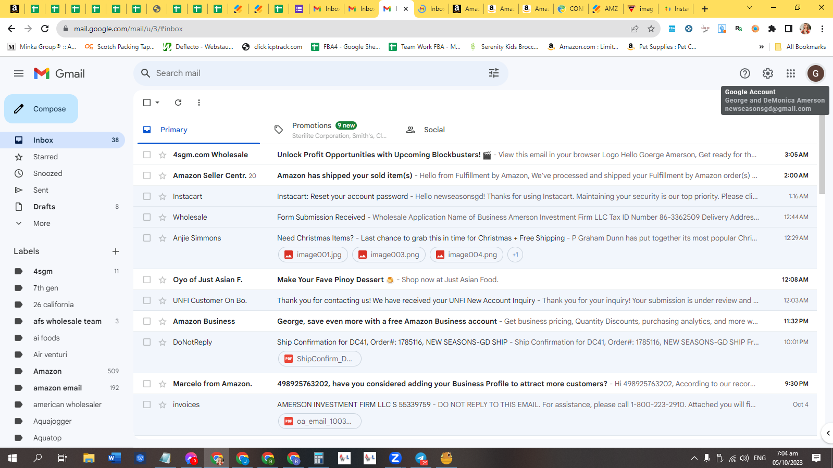Open the Drafts folder
833x468 pixels.
pos(63,207)
